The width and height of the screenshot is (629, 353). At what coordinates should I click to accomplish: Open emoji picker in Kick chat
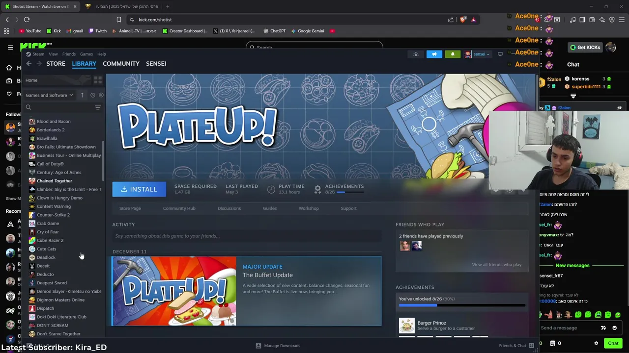[614, 328]
